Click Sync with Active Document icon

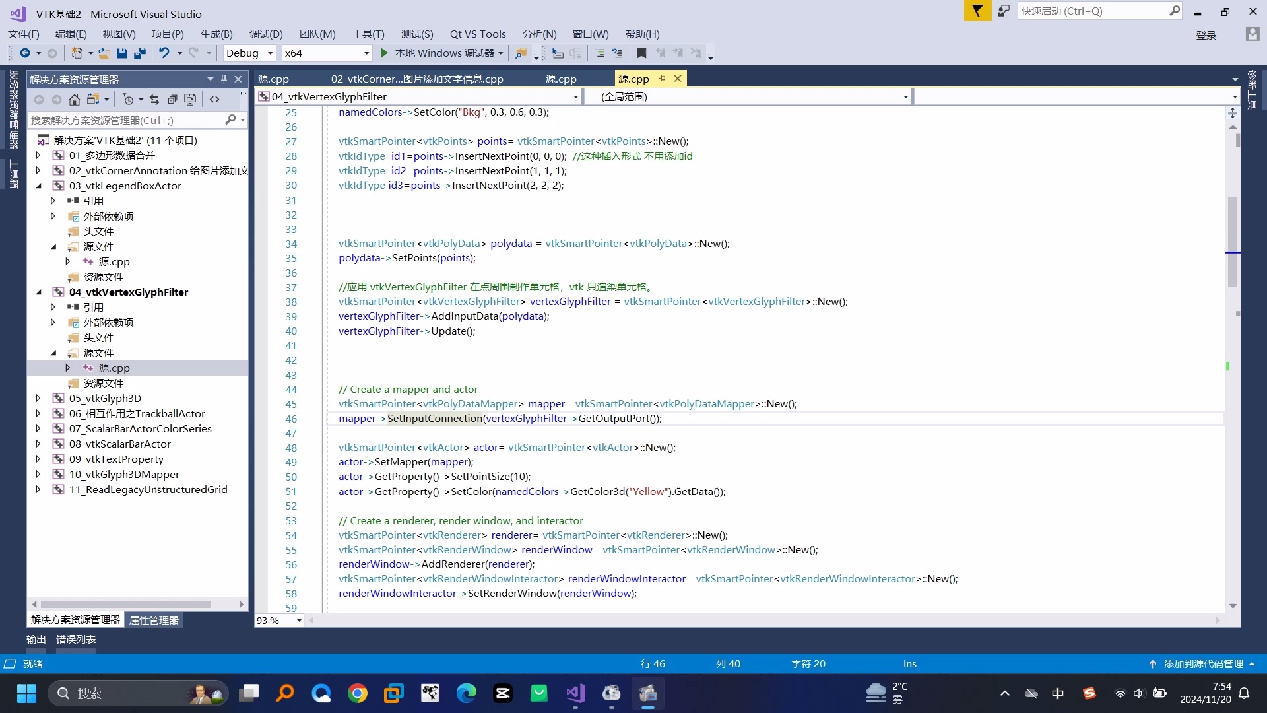click(154, 100)
